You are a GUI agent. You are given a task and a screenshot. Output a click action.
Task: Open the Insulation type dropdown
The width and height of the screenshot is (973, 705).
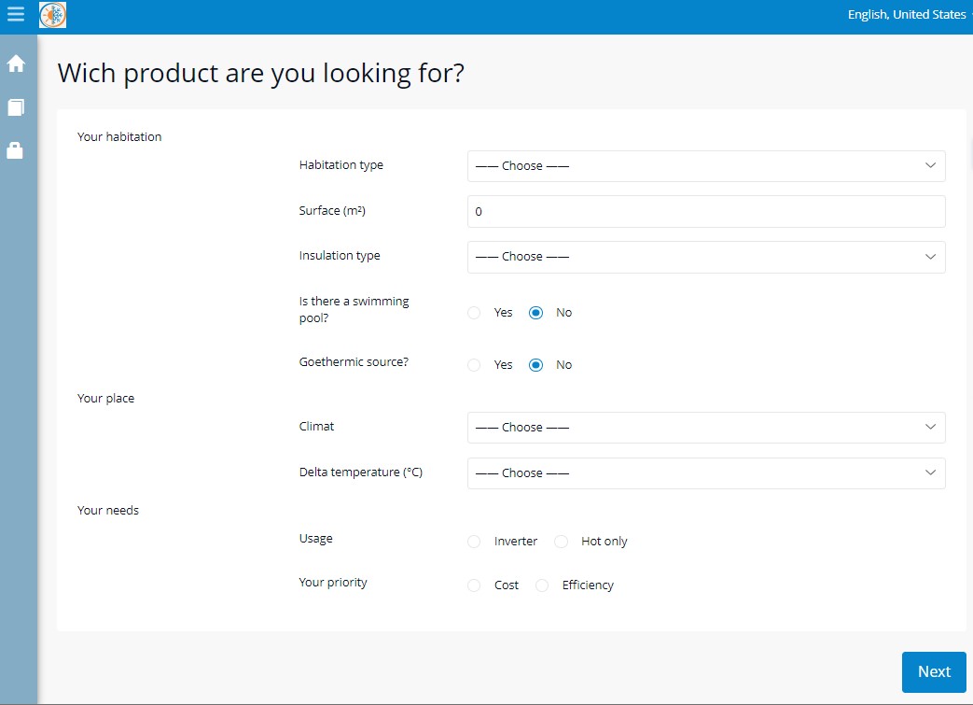[705, 257]
